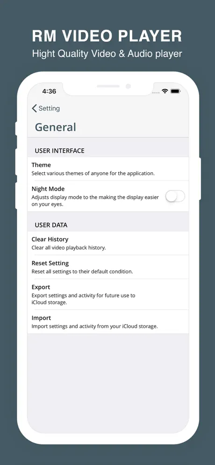The width and height of the screenshot is (215, 465).
Task: Choose Reset Setting
Action: point(108,267)
